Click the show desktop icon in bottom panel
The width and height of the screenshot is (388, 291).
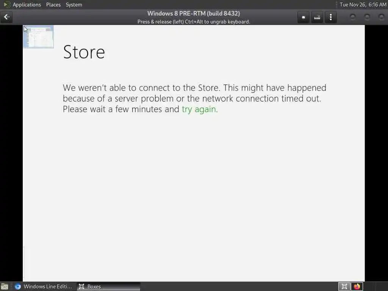tap(5, 286)
